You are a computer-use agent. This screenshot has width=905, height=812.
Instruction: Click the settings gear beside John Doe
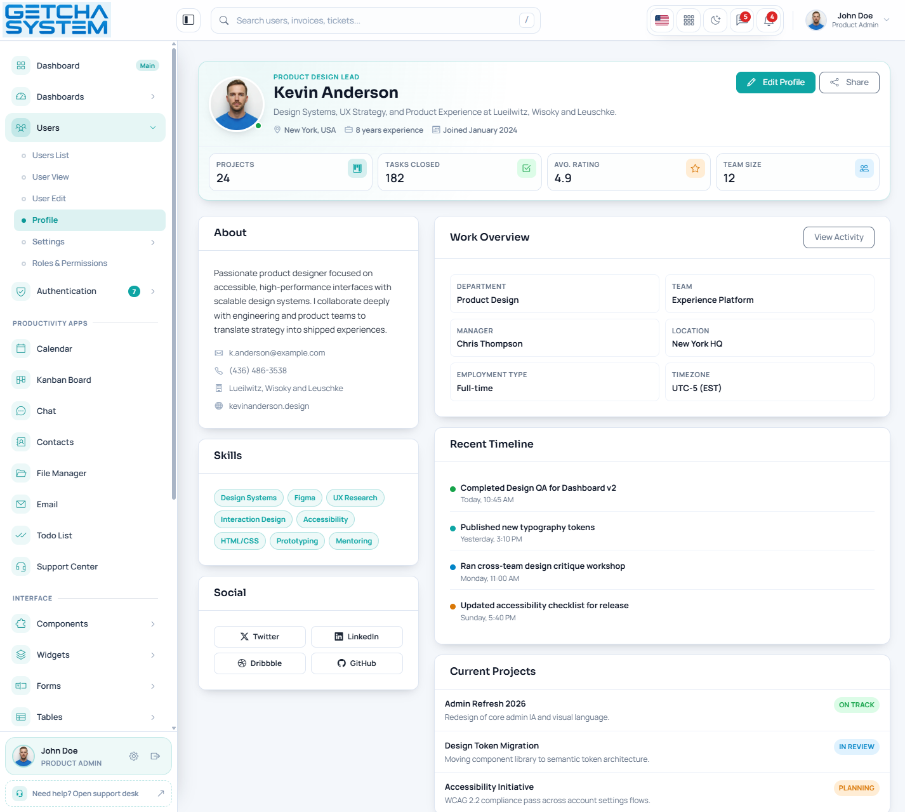click(x=134, y=756)
